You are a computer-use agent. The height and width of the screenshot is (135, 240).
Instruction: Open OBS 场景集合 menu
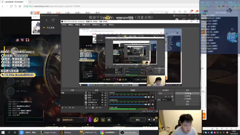coord(96,25)
